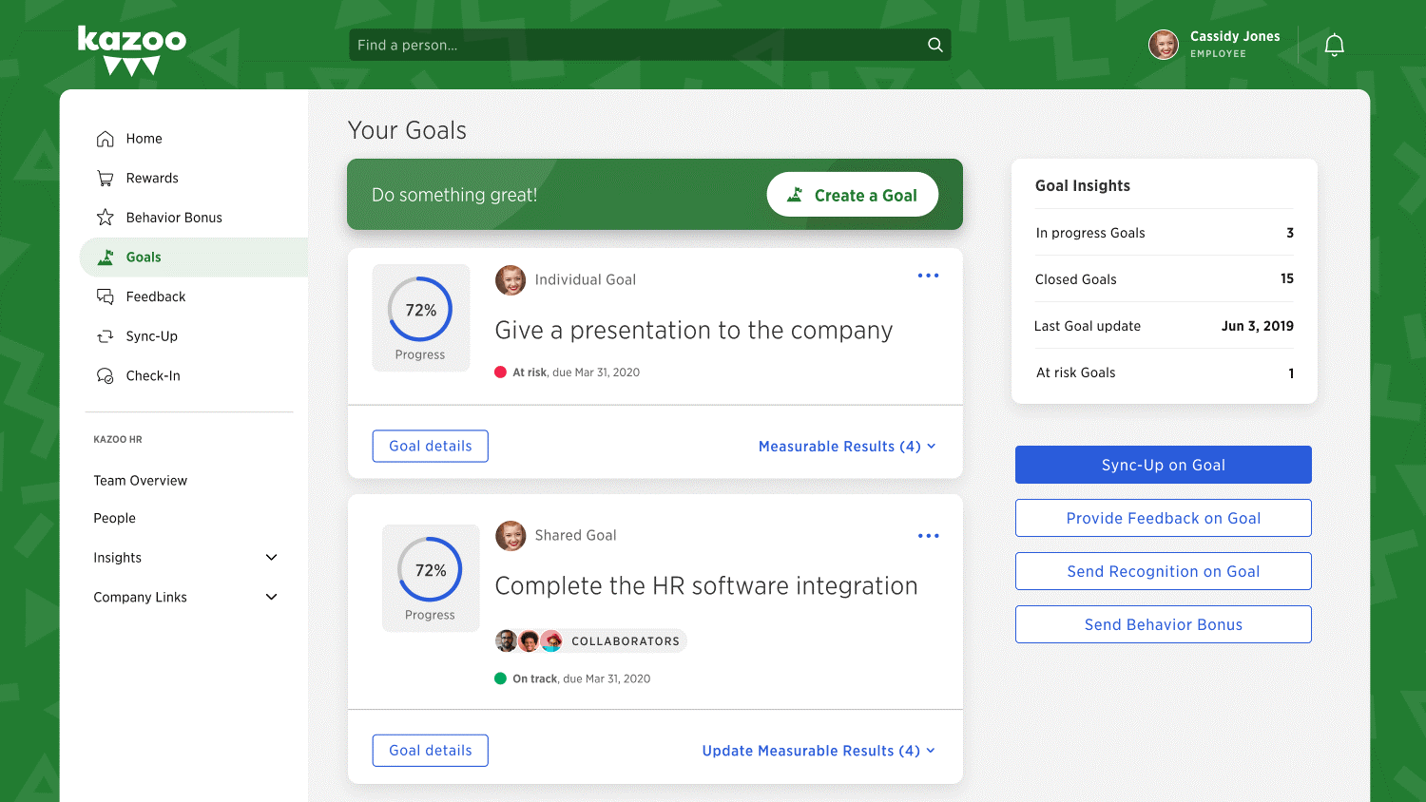Expand Update Measurable Results on the HR goal
Screen dimensions: 1426x802
[816, 750]
